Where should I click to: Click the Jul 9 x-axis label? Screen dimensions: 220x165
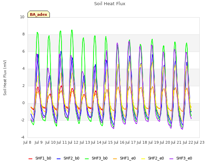click(x=38, y=142)
